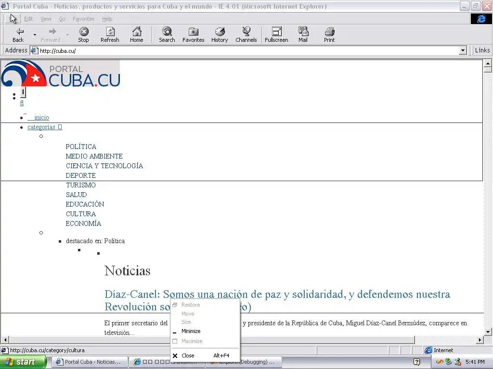Open the Back history dropdown arrow
This screenshot has width=493, height=369.
click(x=35, y=35)
